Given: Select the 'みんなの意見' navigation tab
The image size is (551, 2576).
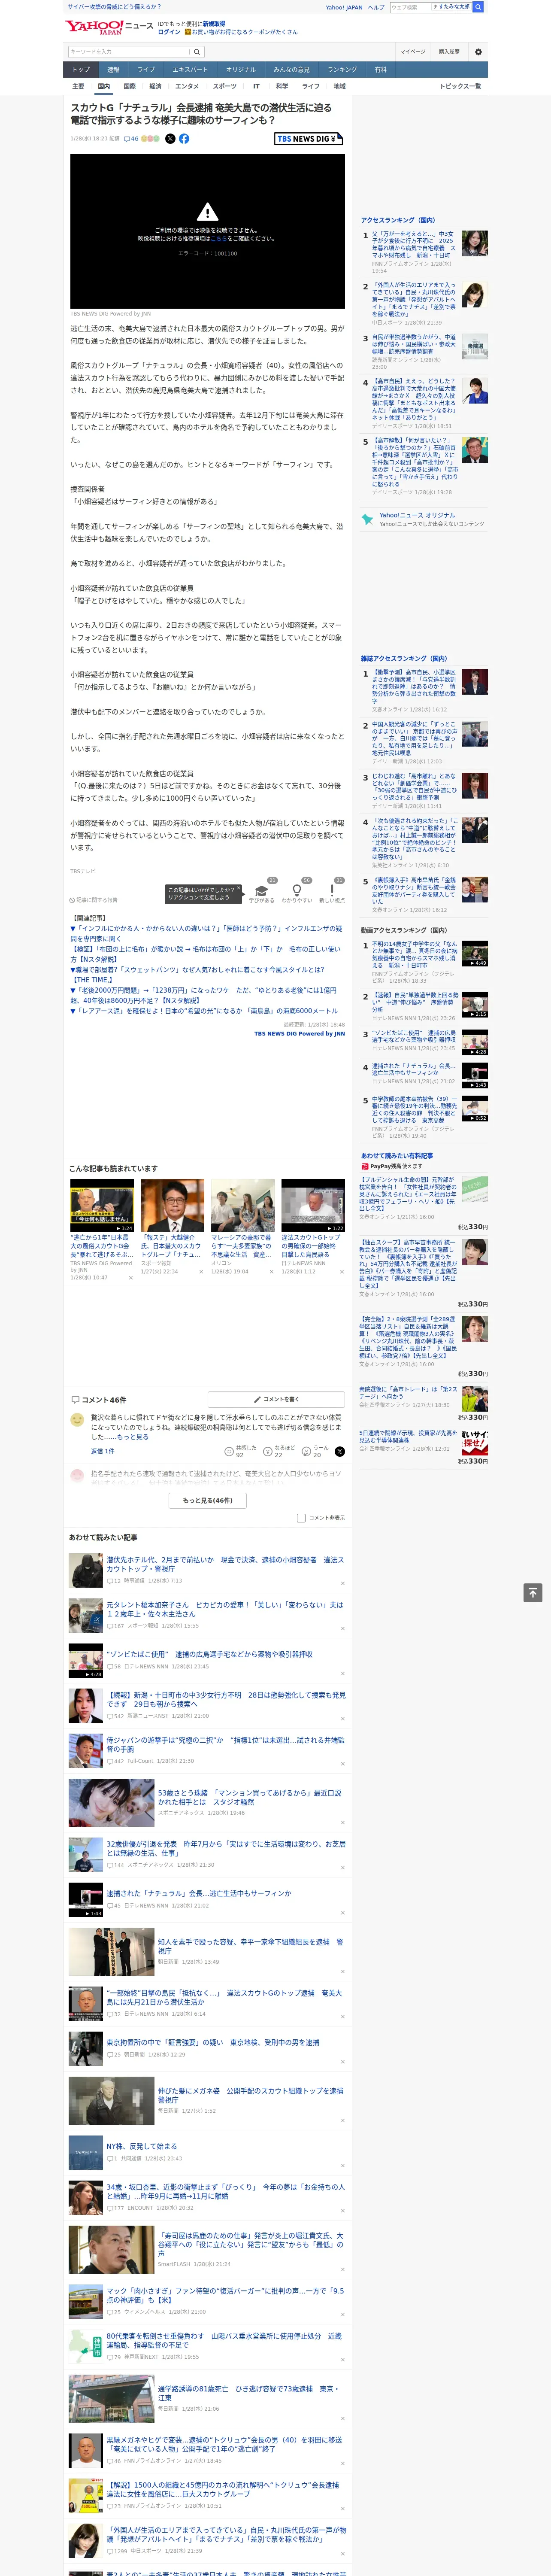Looking at the screenshot, I should 292,70.
